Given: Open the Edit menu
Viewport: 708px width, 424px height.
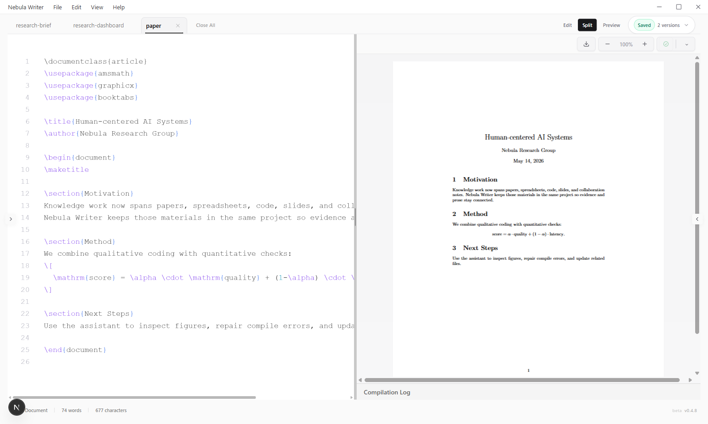Looking at the screenshot, I should click(77, 7).
